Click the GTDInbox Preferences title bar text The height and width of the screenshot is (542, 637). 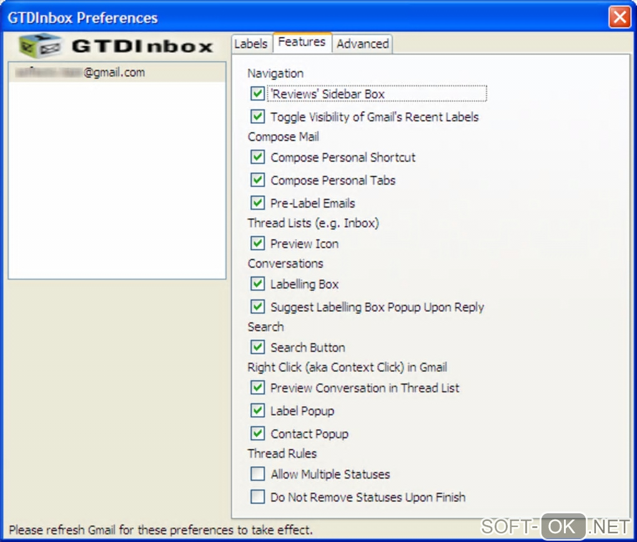point(82,18)
